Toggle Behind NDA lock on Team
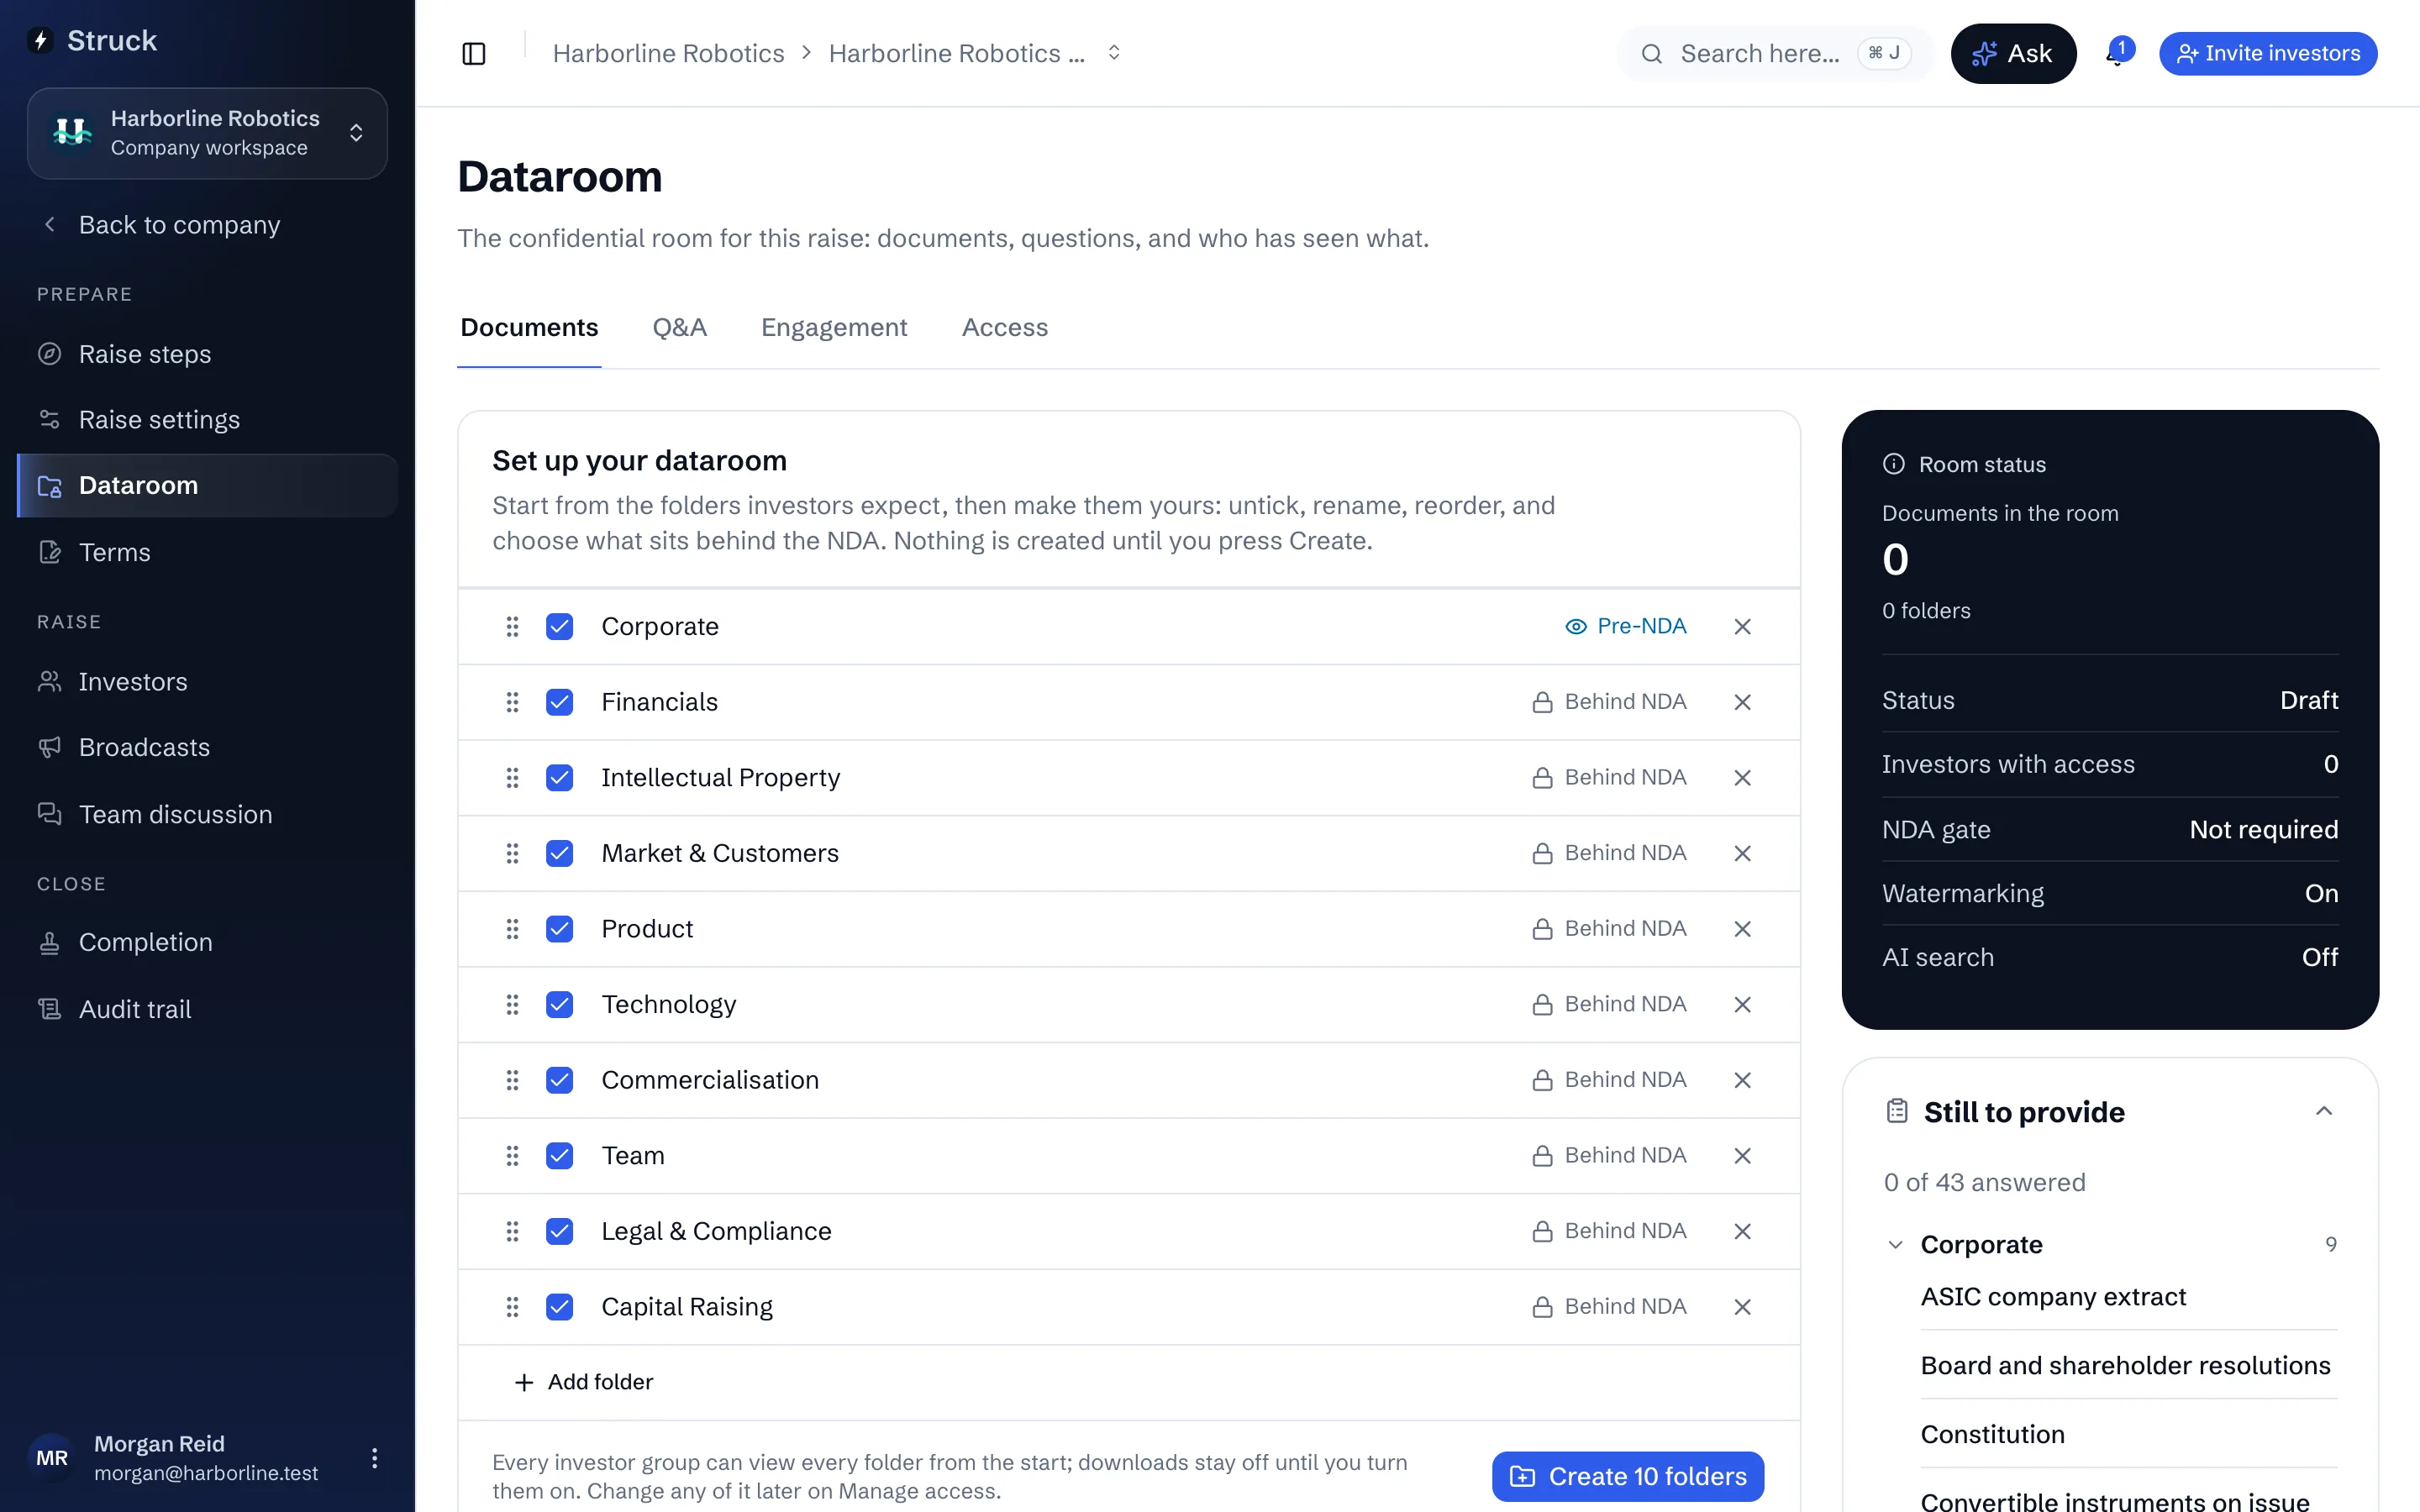Screen dimensions: 2420x1512 click(x=1609, y=1156)
